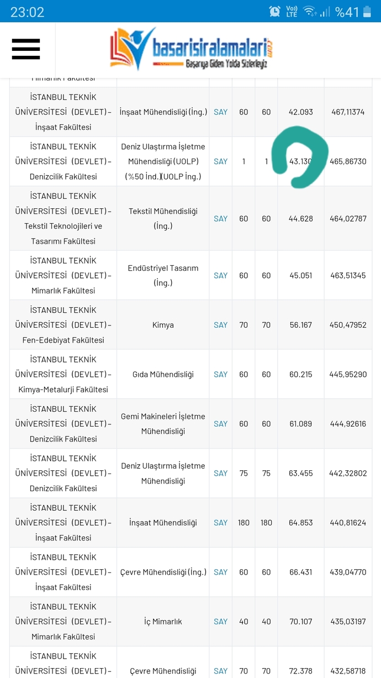
Task: Open SAY link in Tekstil Mühendisliği row
Action: click(x=220, y=218)
